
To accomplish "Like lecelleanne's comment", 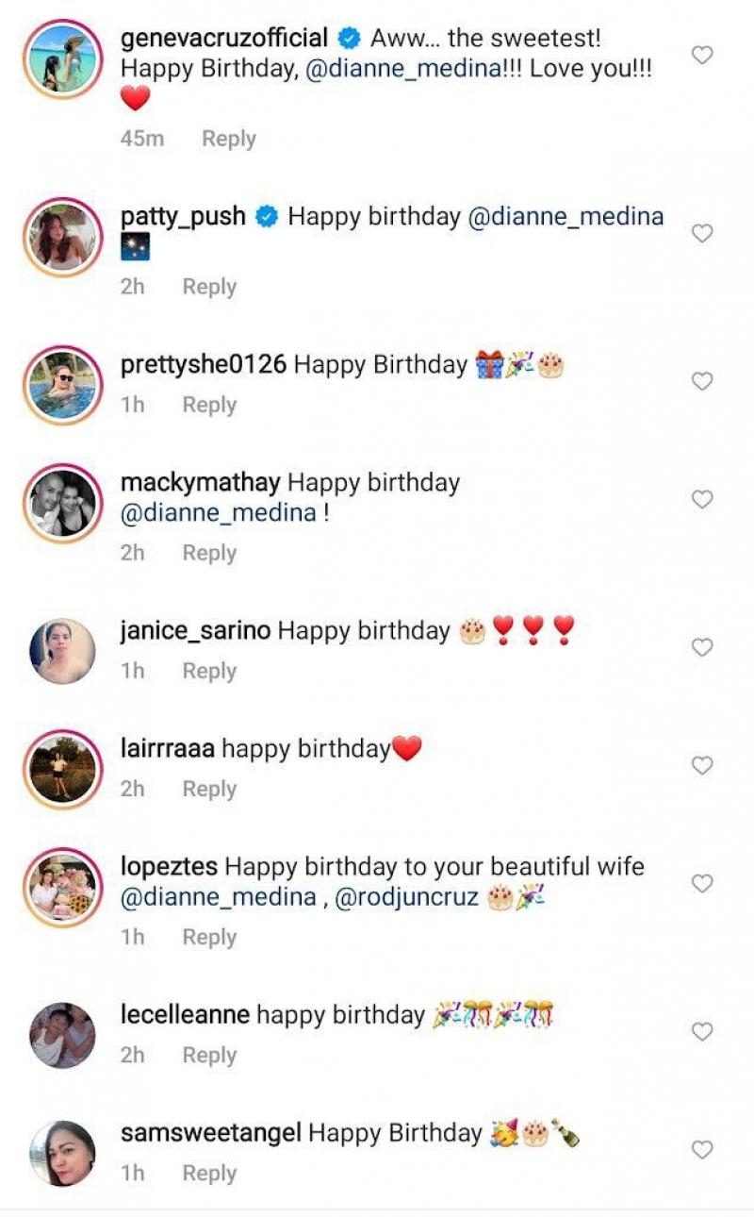I will (x=702, y=1031).
